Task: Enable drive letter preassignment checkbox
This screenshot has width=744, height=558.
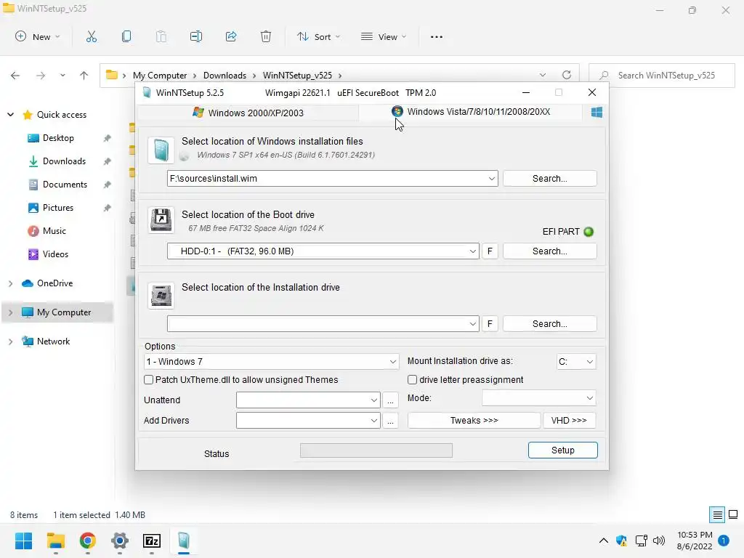Action: pyautogui.click(x=413, y=379)
